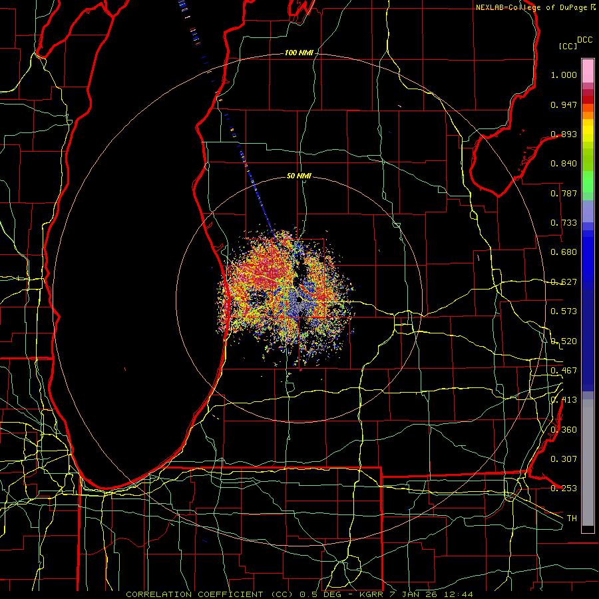599x599 pixels.
Task: Click the TH threshold label
Action: 572,518
